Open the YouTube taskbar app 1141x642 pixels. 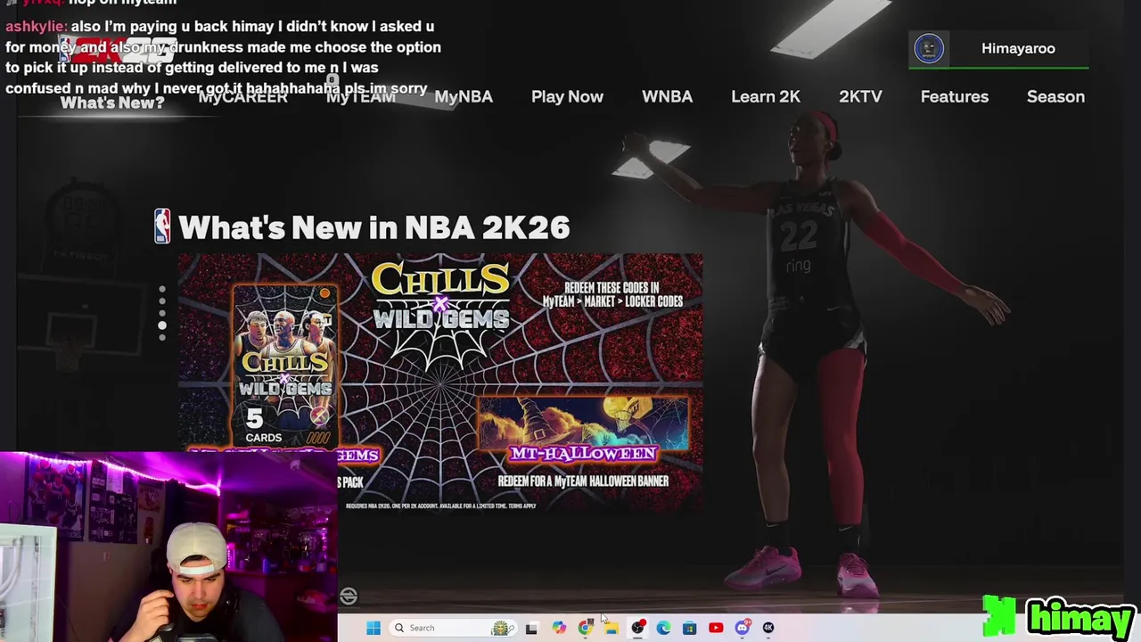point(716,628)
